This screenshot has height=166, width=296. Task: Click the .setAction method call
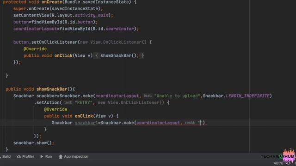(47, 103)
